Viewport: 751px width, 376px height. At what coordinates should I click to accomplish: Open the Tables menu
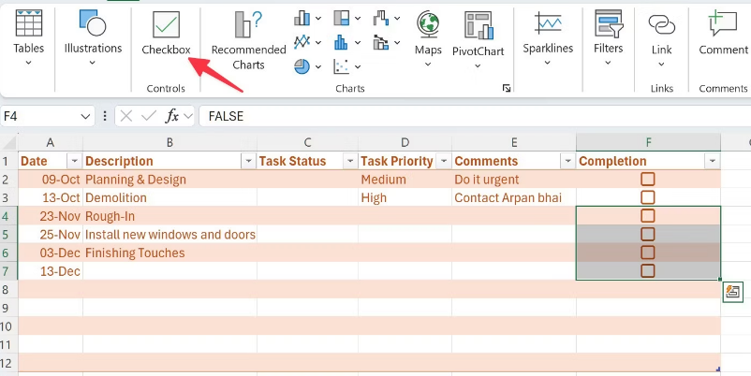(x=29, y=38)
